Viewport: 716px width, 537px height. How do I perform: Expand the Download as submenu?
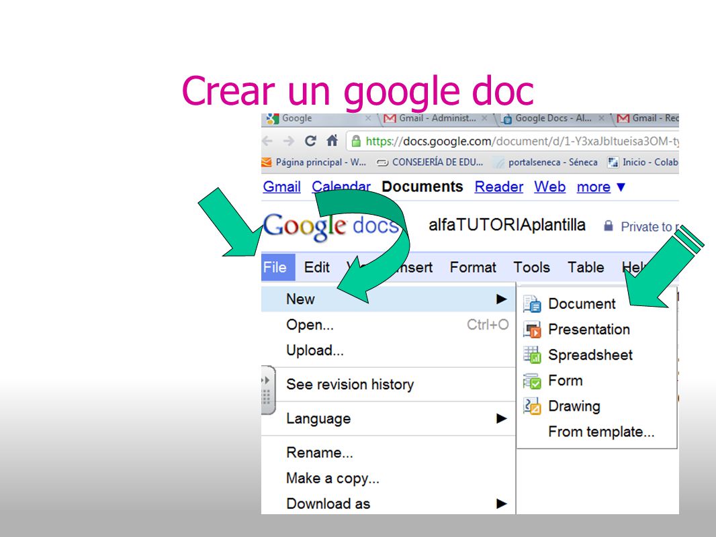tap(388, 503)
